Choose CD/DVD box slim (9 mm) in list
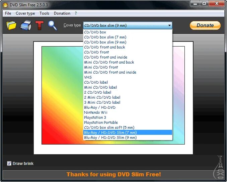The width and height of the screenshot is (227, 182). [128, 42]
